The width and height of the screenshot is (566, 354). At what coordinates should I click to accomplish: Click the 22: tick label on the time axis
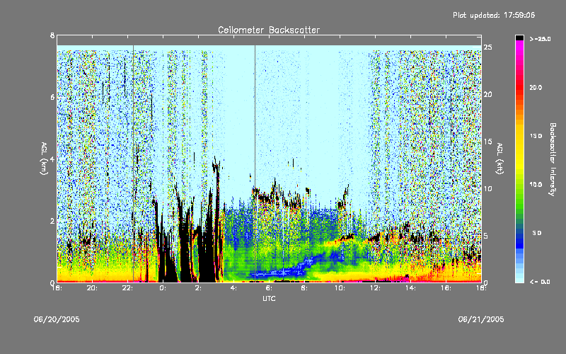tap(128, 288)
